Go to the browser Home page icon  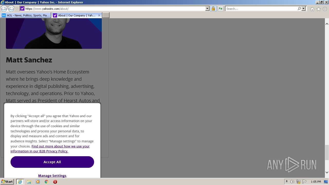(312, 9)
